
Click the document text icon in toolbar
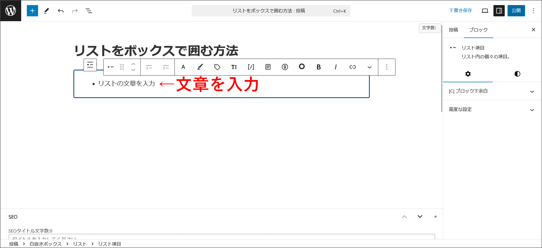pyautogui.click(x=268, y=67)
